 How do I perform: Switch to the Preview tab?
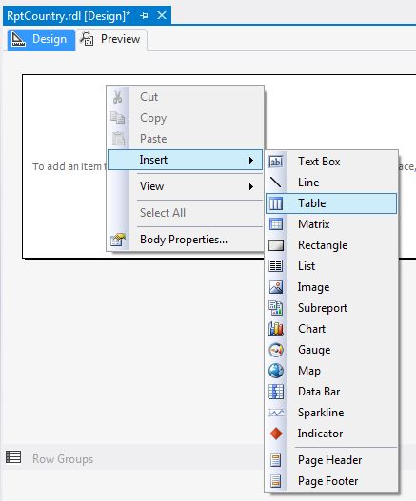pos(110,39)
